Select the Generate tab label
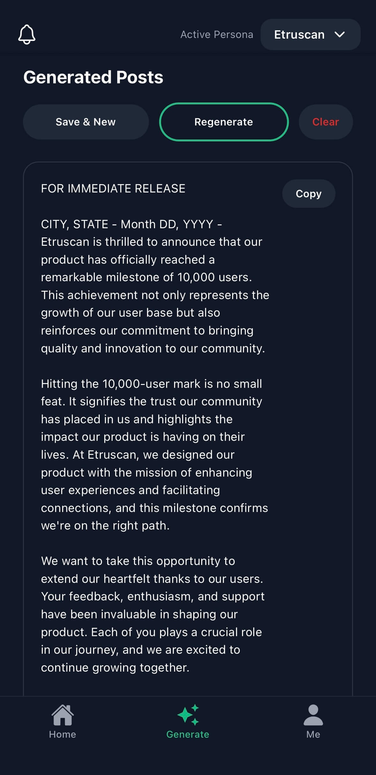Viewport: 376px width, 775px height. pyautogui.click(x=188, y=734)
